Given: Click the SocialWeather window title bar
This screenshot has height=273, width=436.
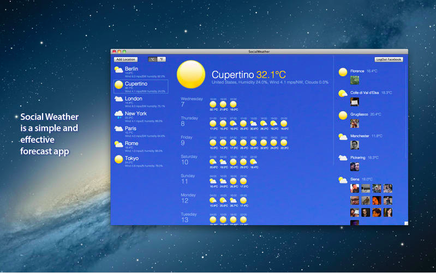Looking at the screenshot, I should tap(259, 51).
